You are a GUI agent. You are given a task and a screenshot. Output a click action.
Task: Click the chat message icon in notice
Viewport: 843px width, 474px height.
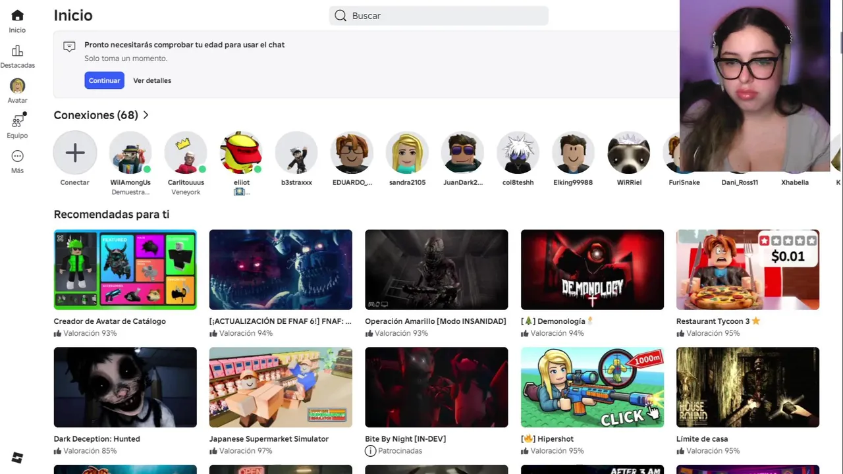click(69, 47)
